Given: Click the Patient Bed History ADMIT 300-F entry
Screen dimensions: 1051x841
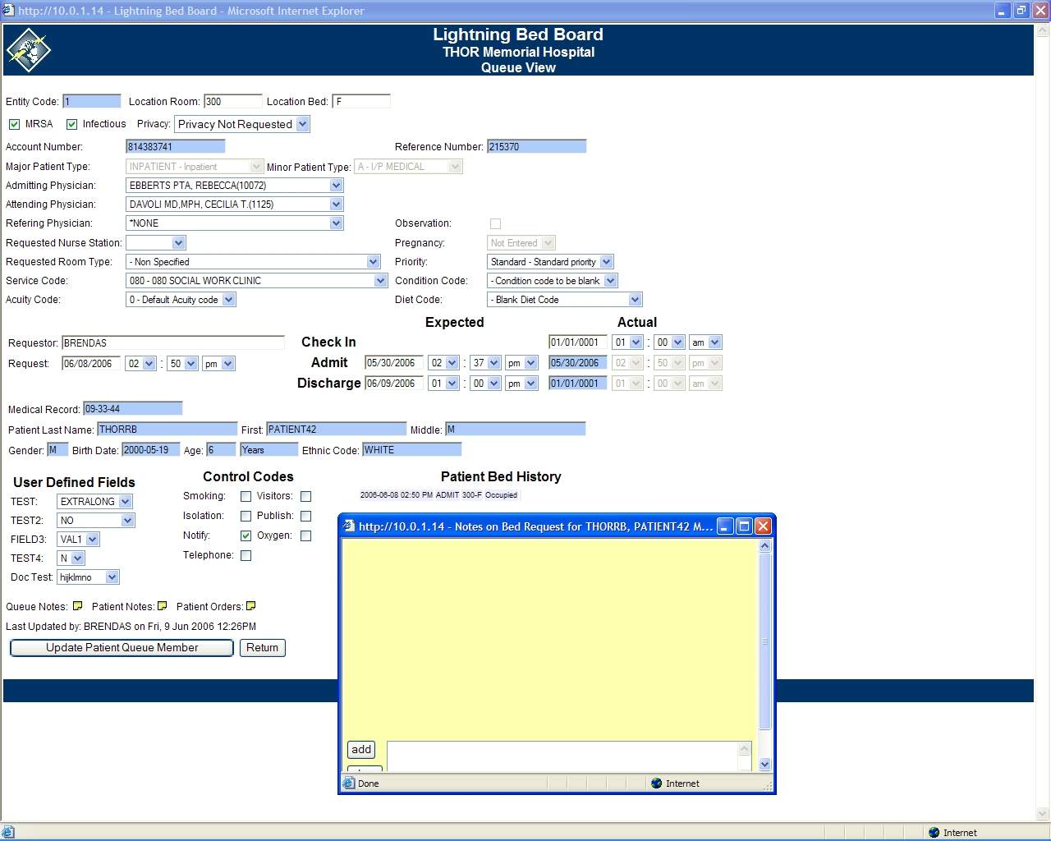Looking at the screenshot, I should click(x=438, y=495).
